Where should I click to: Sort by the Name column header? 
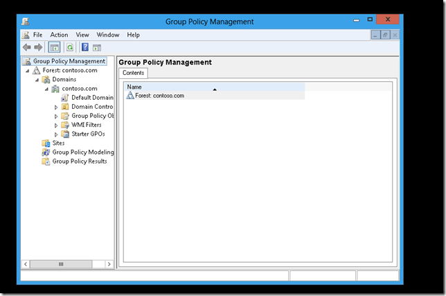pyautogui.click(x=215, y=87)
